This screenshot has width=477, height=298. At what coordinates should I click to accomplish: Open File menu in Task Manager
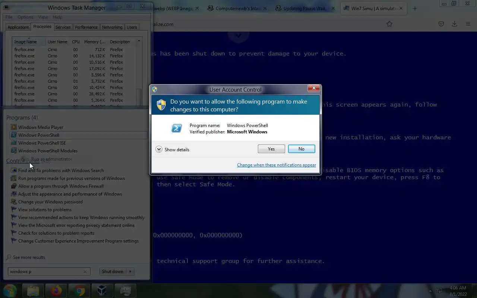point(9,17)
